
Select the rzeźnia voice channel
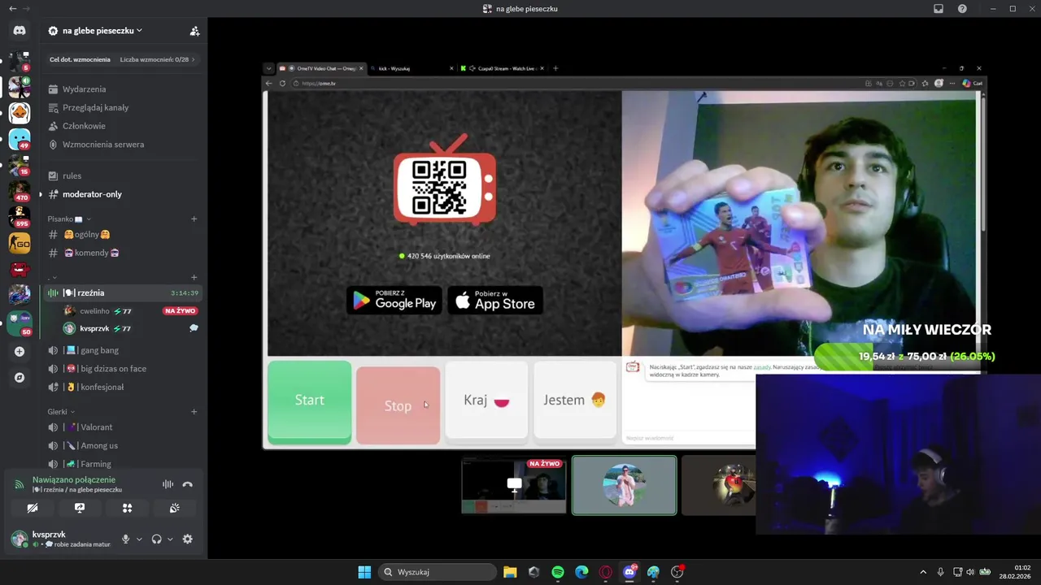point(122,292)
